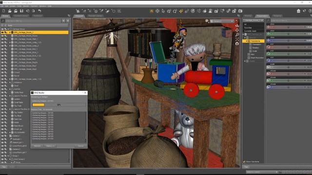Expand the Group 1 tree node
Viewport: 312px width, 175px height.
tap(8, 156)
